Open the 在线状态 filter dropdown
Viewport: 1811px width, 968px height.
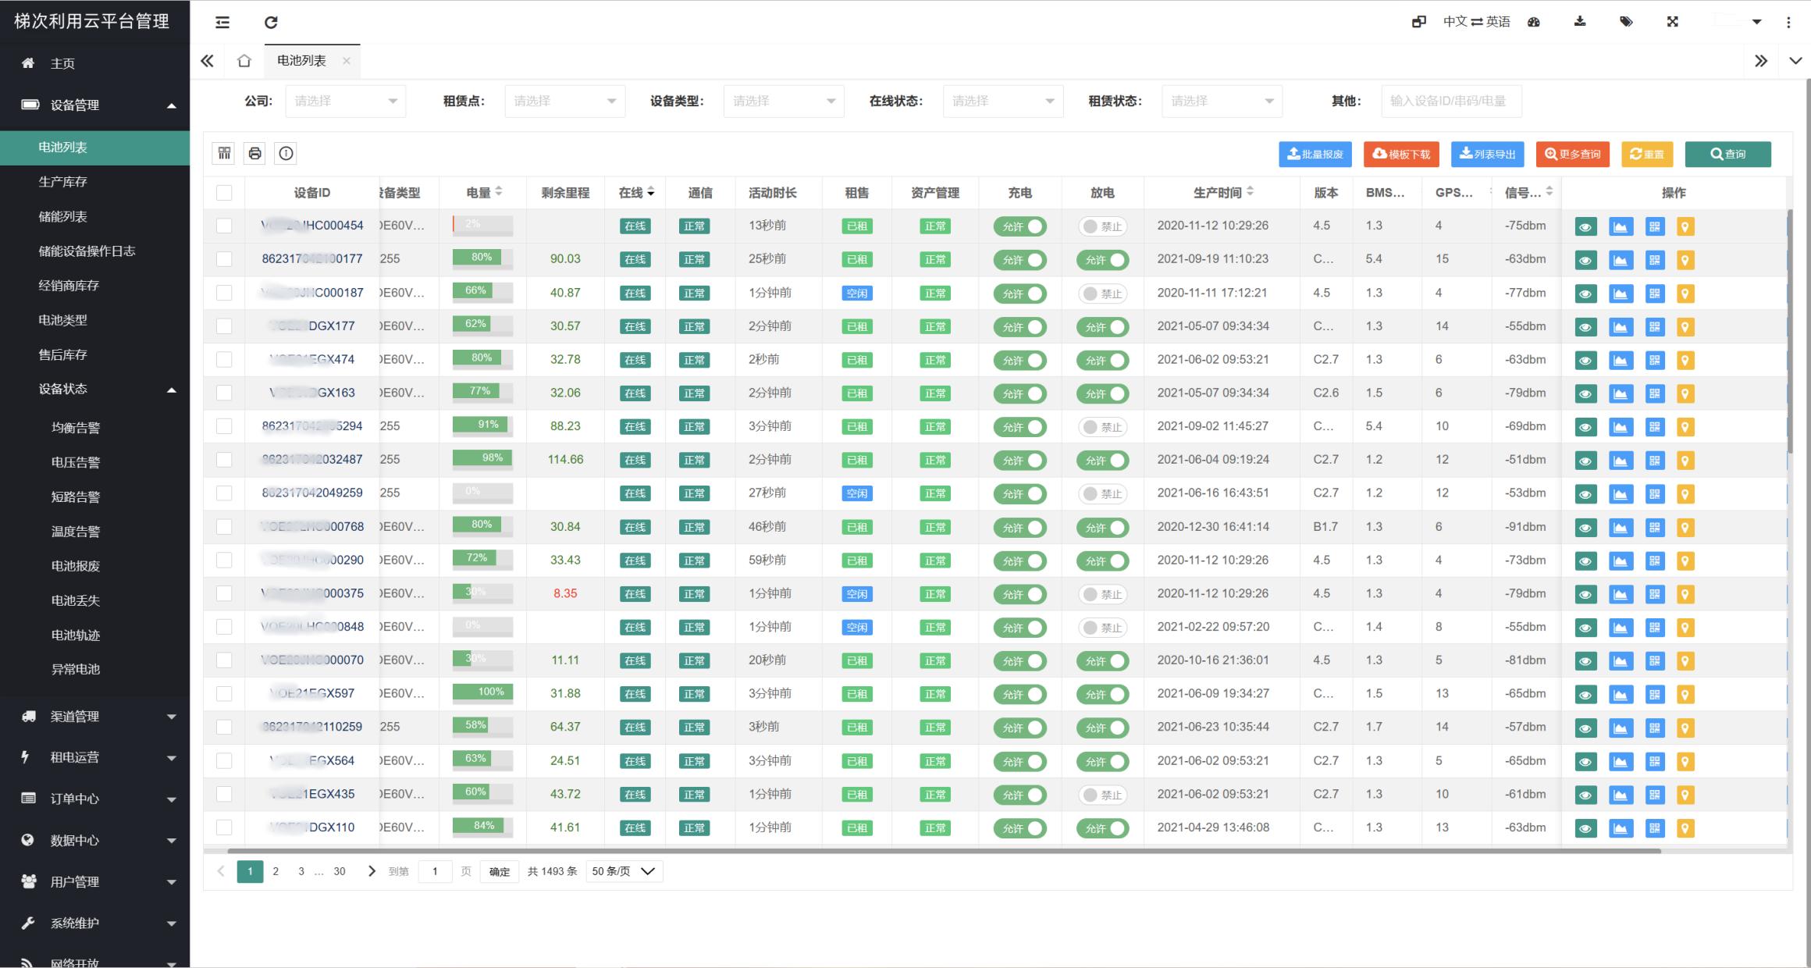point(1003,101)
